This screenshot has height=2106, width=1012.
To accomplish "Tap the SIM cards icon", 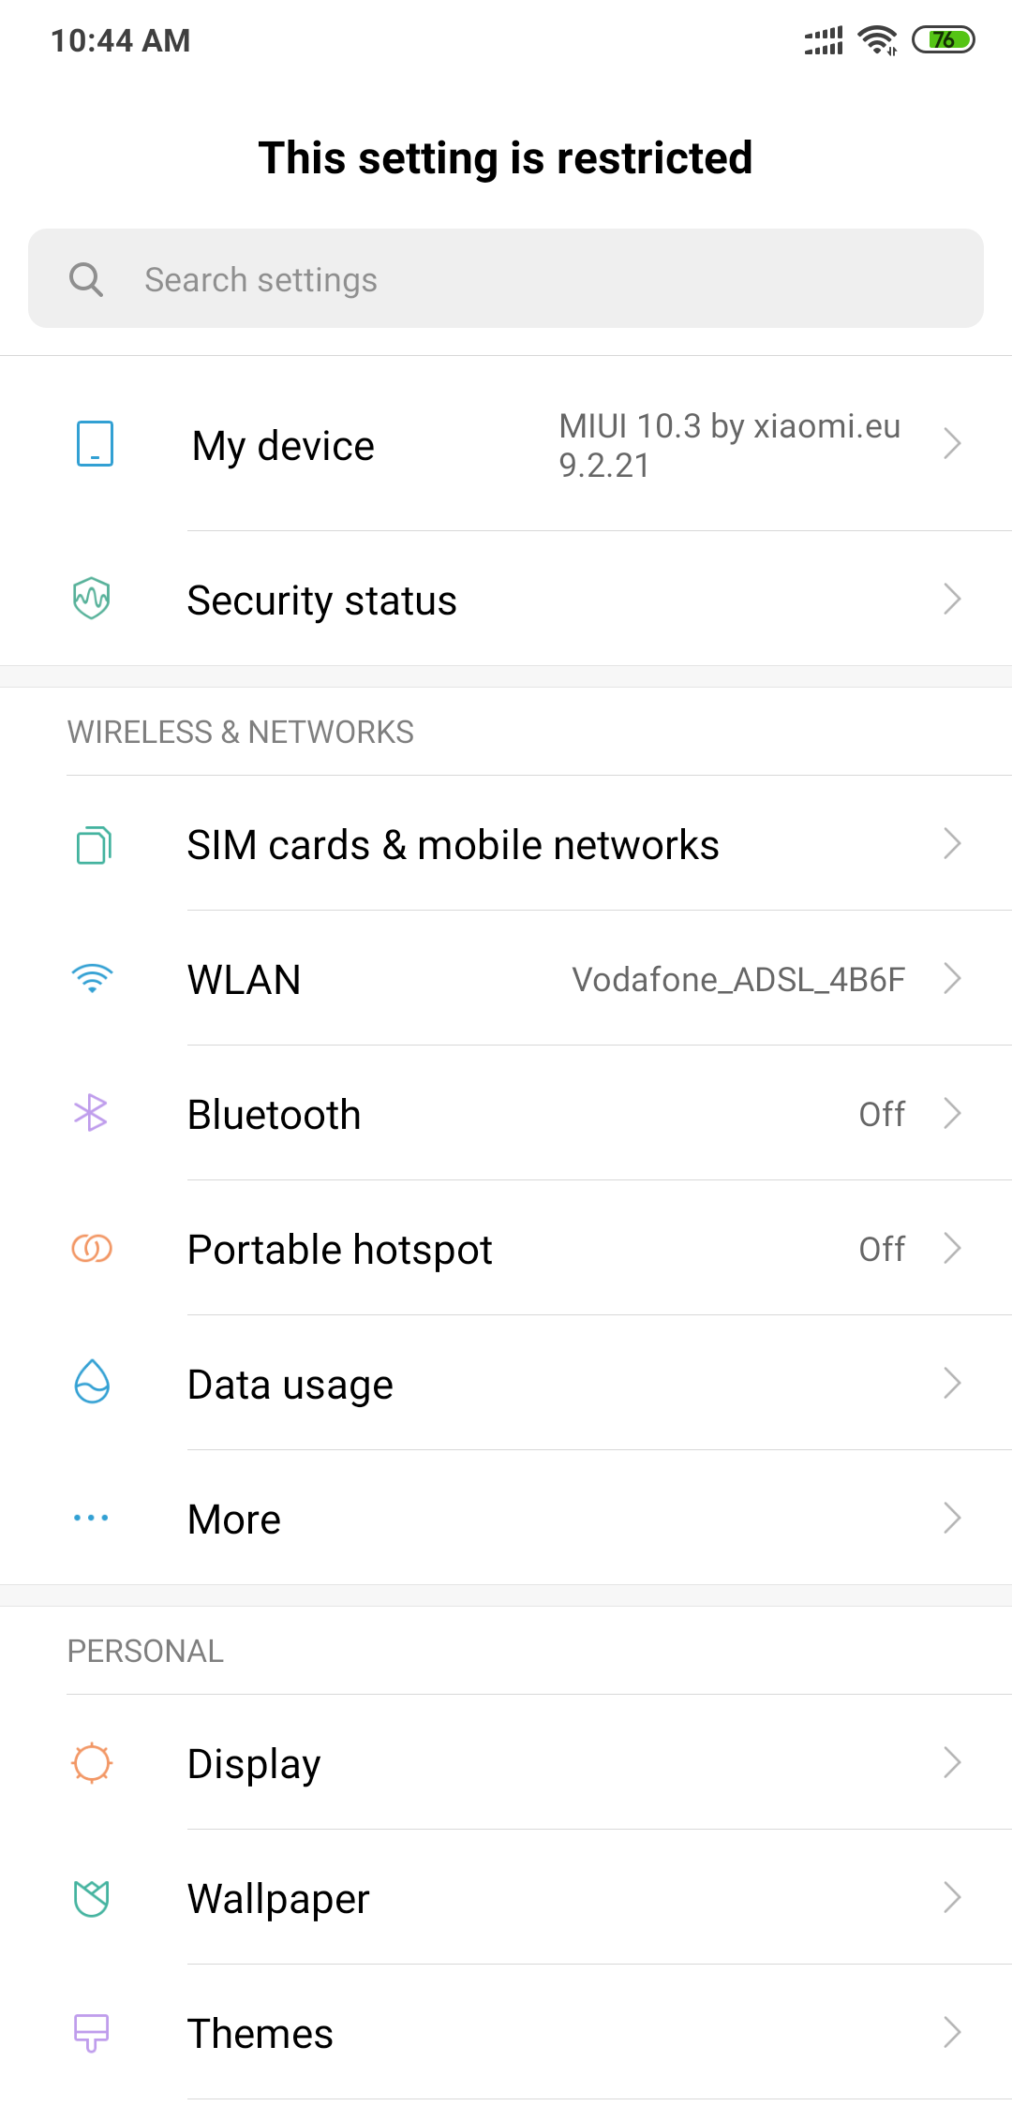I will pos(93,844).
